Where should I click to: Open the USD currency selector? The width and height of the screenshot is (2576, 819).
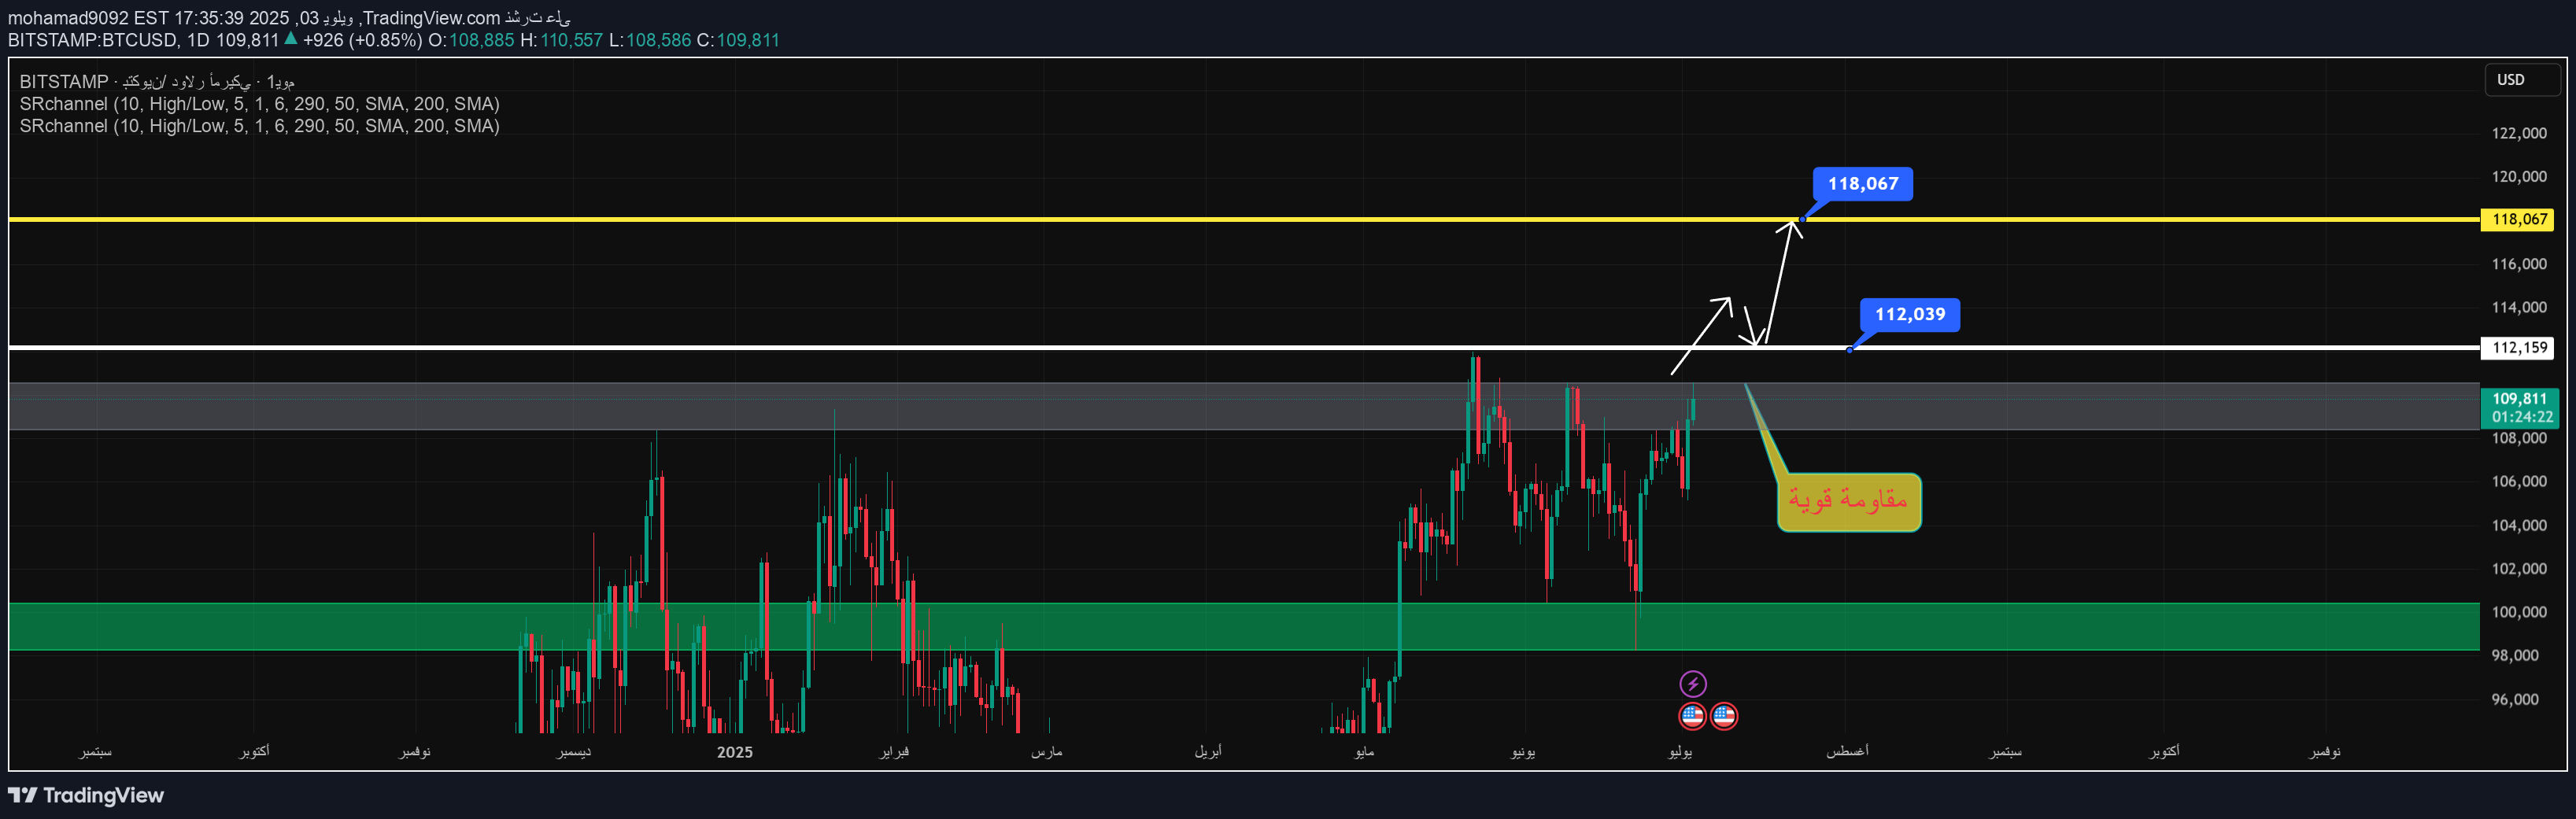tap(2523, 80)
